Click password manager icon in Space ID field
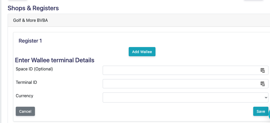The image size is (270, 123). point(262,70)
